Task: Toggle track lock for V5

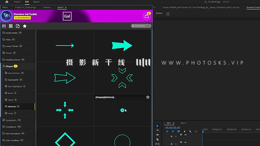Action: [172, 136]
